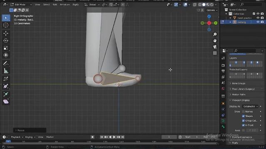Open the Object properties tab
The image size is (266, 149).
coord(223,103)
